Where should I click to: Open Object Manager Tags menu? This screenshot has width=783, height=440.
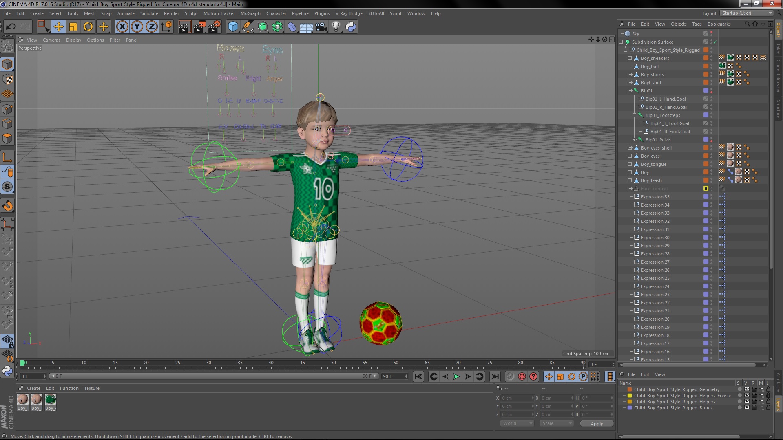coord(697,24)
